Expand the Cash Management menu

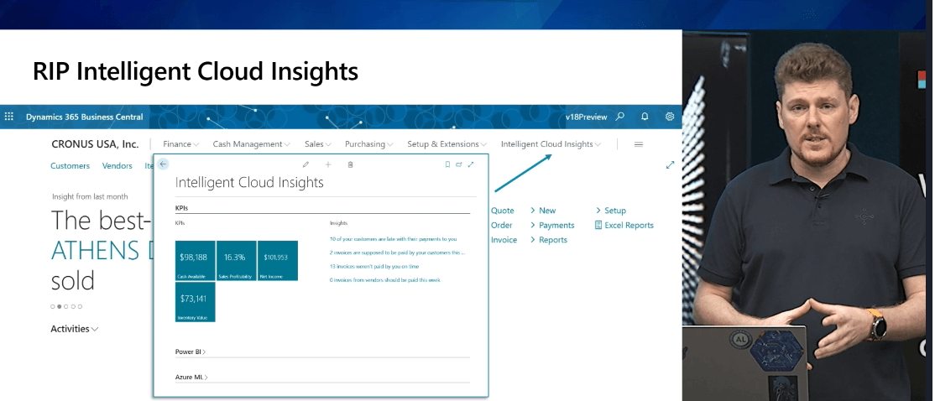tap(251, 144)
